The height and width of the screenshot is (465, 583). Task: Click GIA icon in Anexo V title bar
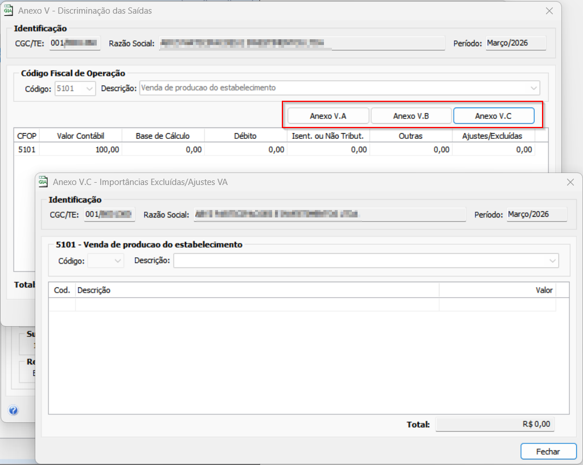point(8,11)
